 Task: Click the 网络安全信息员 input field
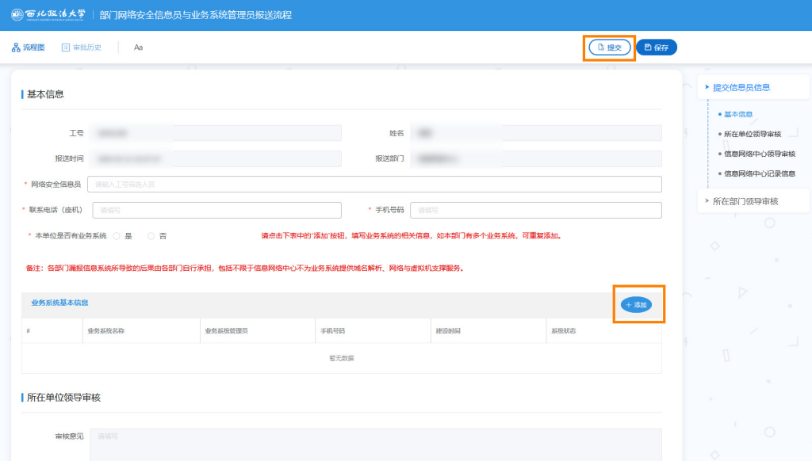coord(374,184)
